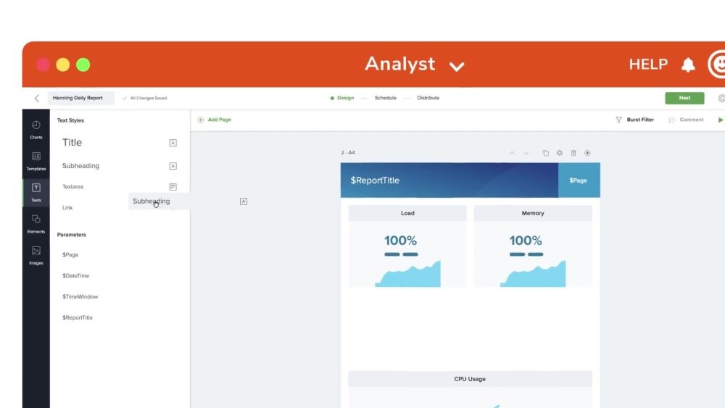Open the Analyst dropdown chevron
The height and width of the screenshot is (408, 725).
pyautogui.click(x=456, y=67)
